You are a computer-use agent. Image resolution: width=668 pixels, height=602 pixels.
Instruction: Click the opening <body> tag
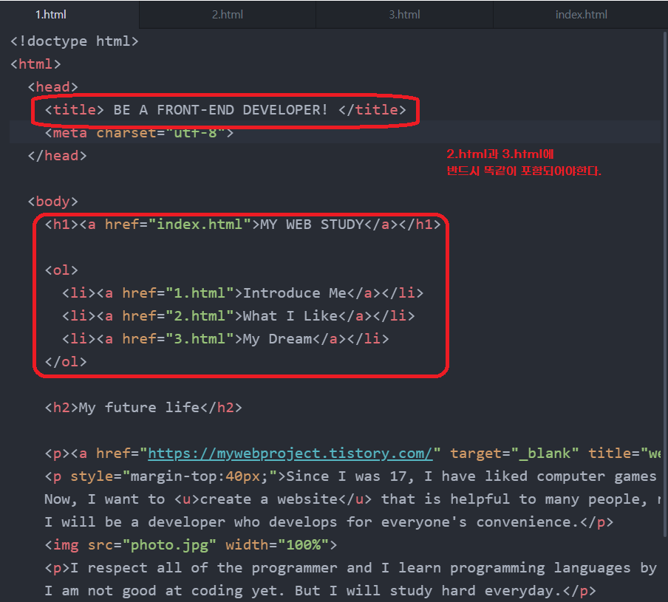[52, 202]
